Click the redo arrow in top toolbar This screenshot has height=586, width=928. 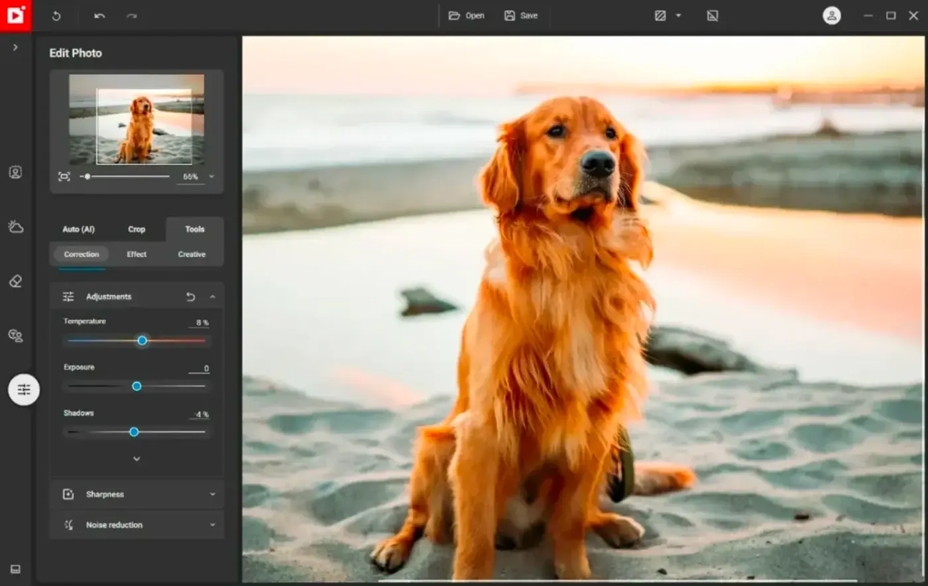[x=131, y=16]
